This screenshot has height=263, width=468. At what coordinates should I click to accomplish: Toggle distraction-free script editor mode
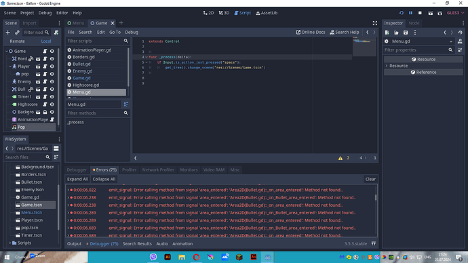375,23
